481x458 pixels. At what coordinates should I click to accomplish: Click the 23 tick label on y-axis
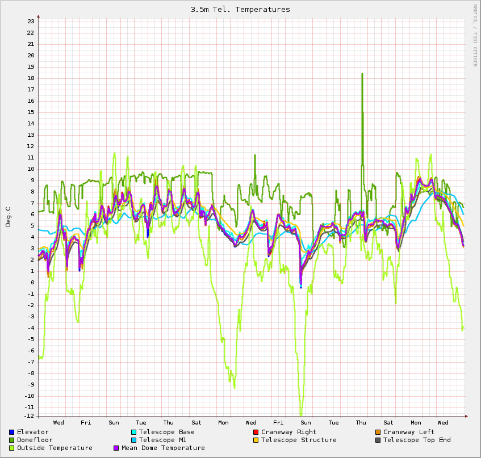tap(31, 21)
